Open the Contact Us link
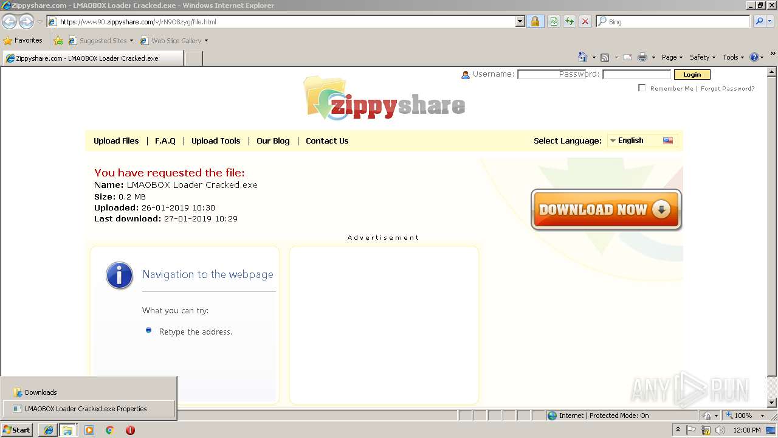Viewport: 778px width, 438px height. 327,141
